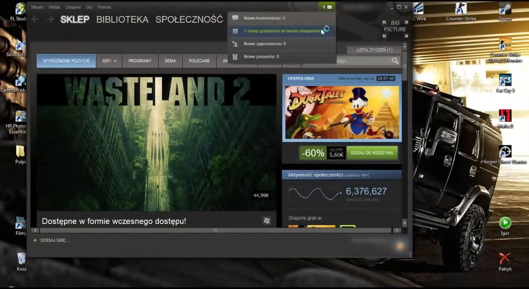Click the back arrow in Steam navigation

[36, 19]
